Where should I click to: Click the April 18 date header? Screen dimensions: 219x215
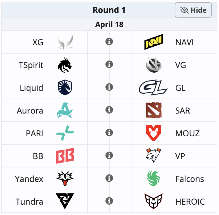pyautogui.click(x=109, y=24)
